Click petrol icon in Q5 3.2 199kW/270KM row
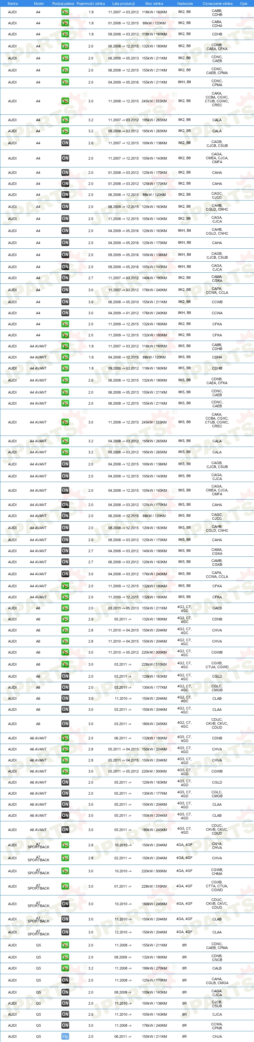 pos(65,968)
